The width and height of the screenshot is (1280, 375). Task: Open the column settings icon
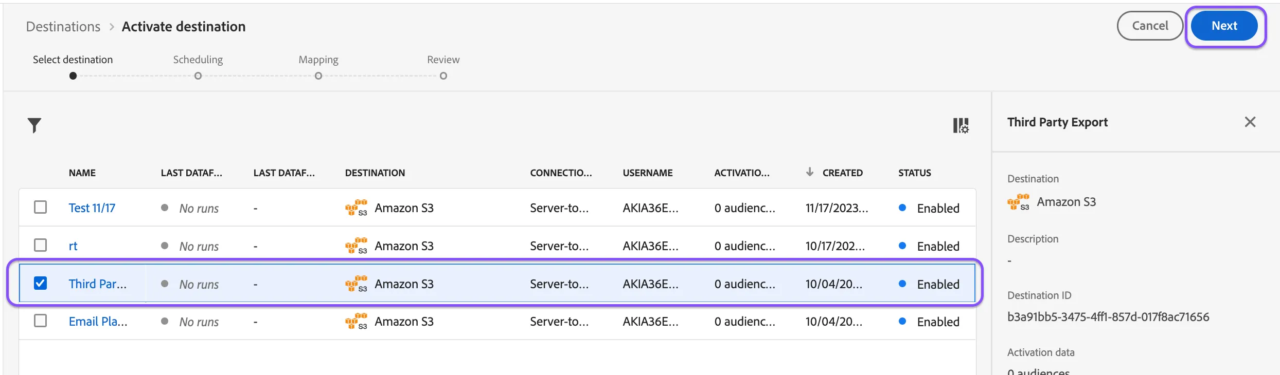pos(961,125)
